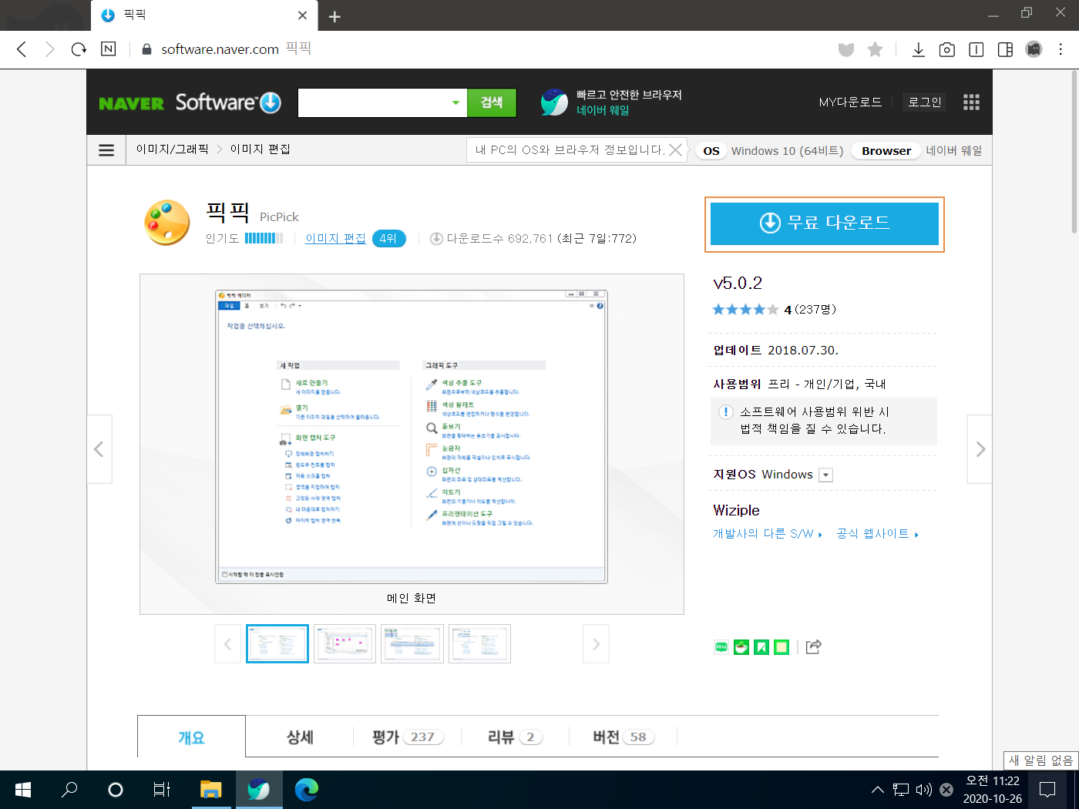The width and height of the screenshot is (1079, 809).
Task: Click the split-layout sidebar icon
Action: tap(1005, 49)
